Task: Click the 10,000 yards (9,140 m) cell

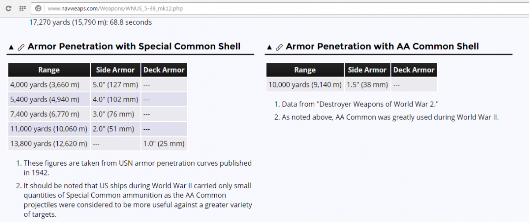Action: click(305, 84)
